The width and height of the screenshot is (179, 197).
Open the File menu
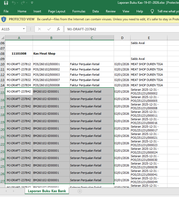pos(6,11)
